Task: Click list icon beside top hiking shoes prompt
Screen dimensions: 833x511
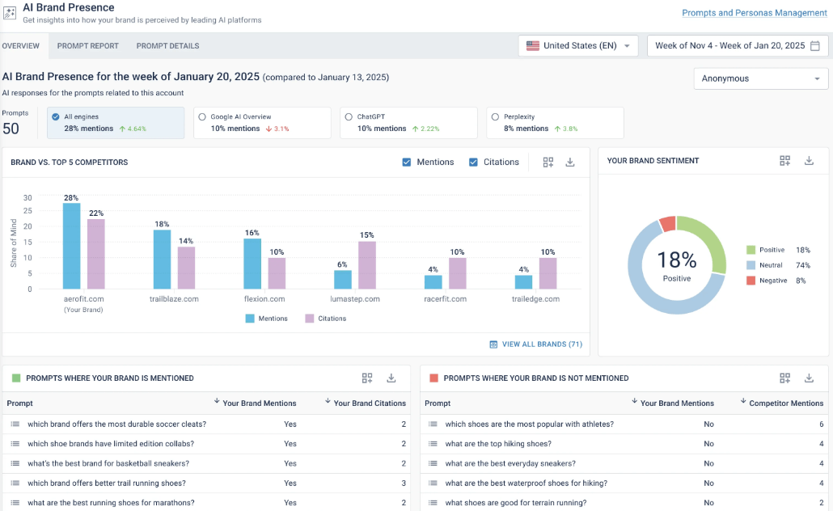Action: tap(433, 444)
